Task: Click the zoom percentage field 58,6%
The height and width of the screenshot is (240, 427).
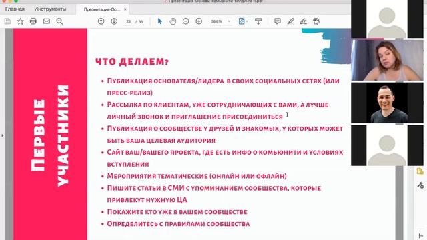Action: [217, 21]
